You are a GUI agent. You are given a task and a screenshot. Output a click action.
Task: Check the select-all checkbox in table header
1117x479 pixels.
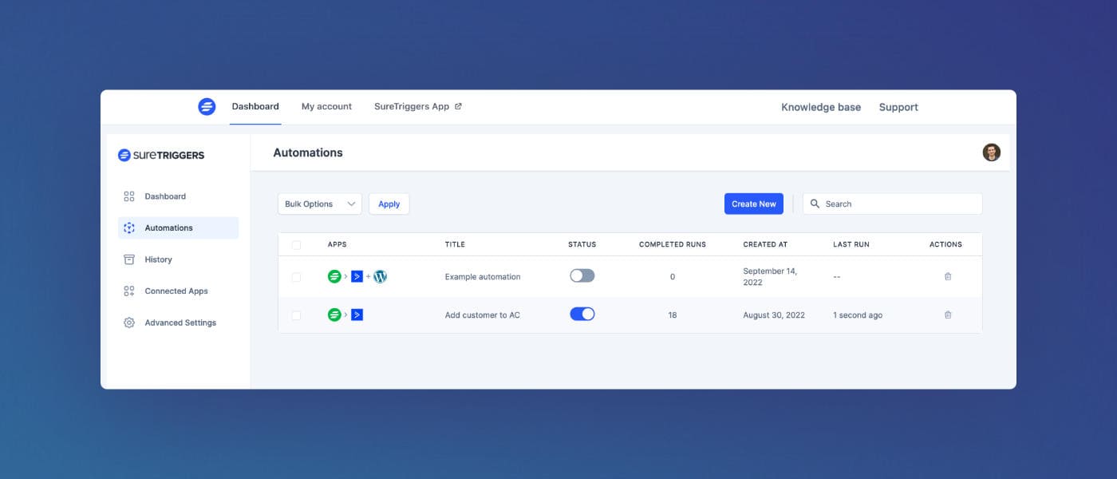coord(296,245)
